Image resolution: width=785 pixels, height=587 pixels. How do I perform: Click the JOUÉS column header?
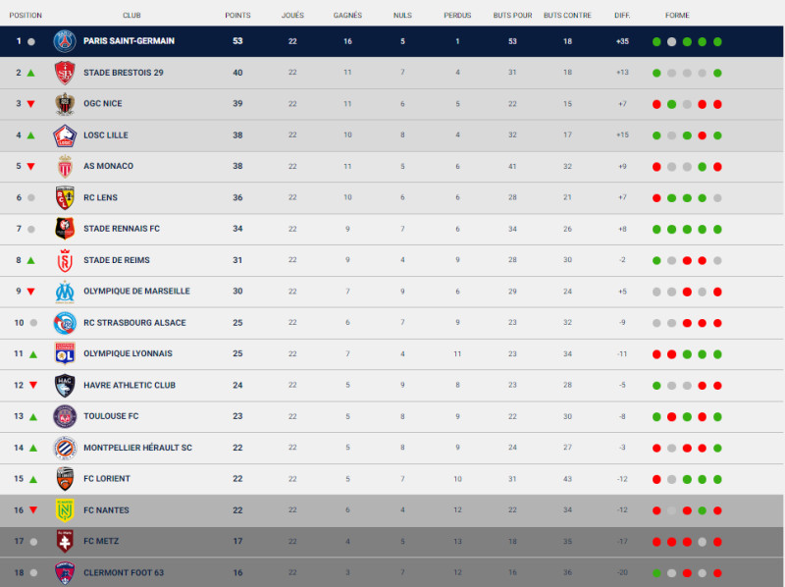click(292, 16)
